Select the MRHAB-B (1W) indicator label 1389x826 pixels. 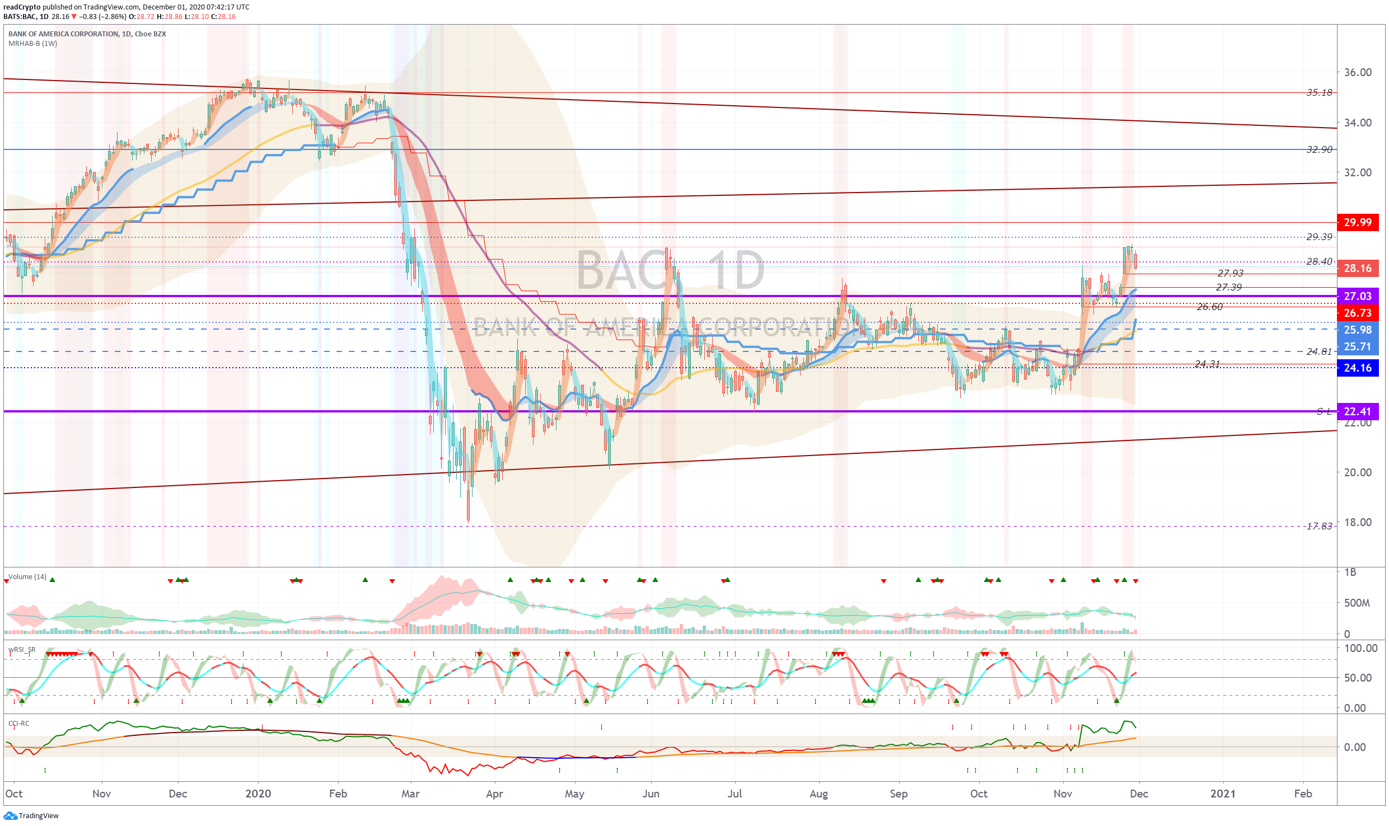(x=32, y=44)
